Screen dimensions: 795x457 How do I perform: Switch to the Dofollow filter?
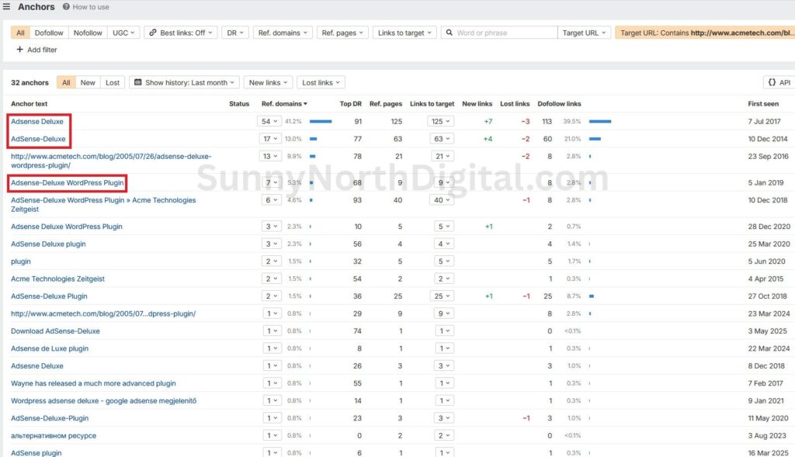point(49,33)
